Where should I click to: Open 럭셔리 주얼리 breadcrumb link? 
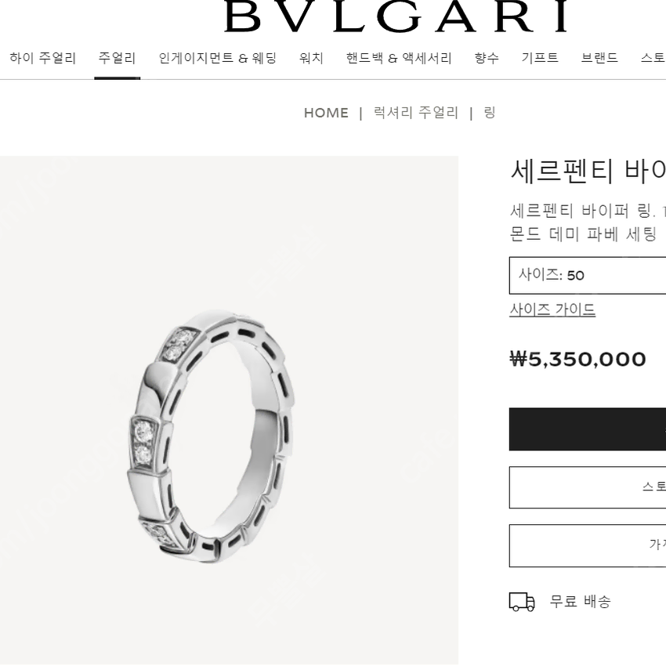coord(416,113)
